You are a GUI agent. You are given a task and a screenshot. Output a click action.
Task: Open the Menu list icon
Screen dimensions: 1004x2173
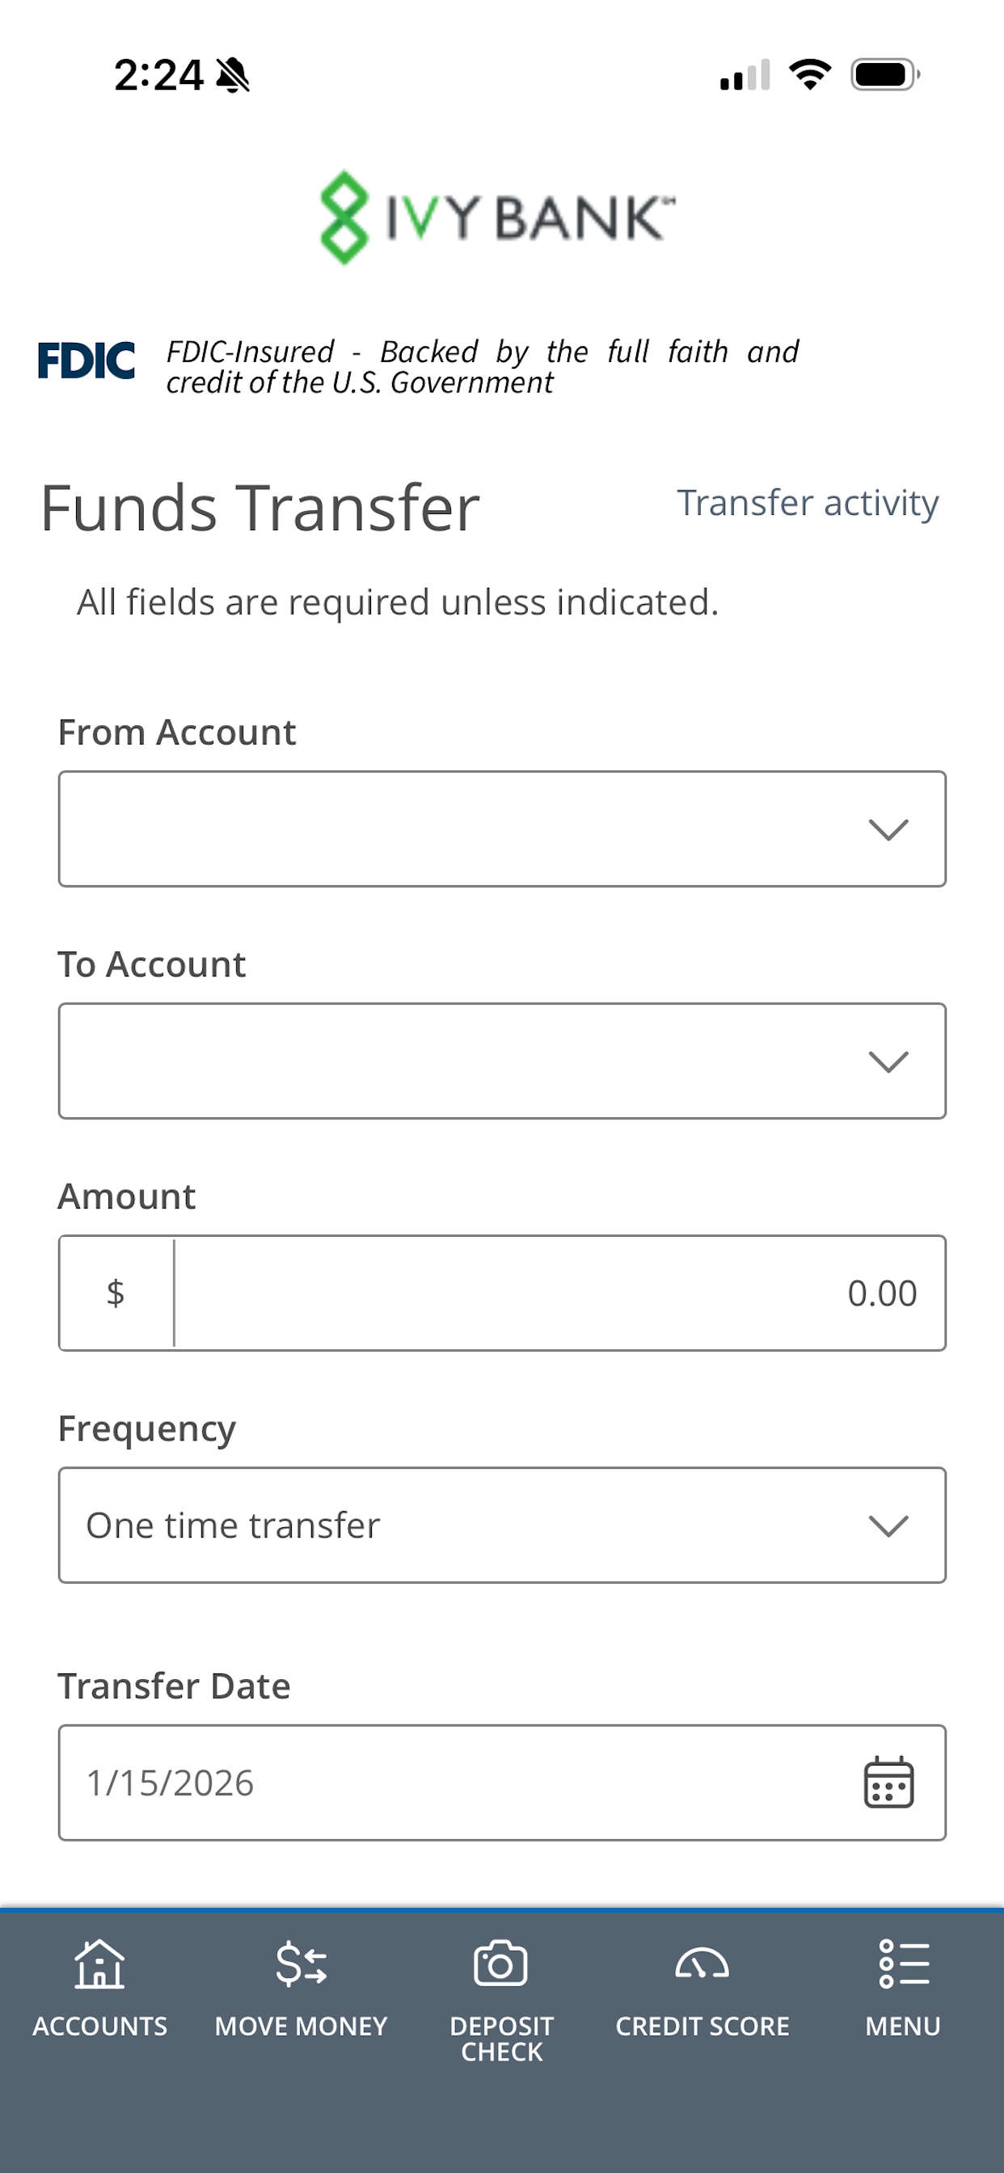pyautogui.click(x=904, y=1964)
